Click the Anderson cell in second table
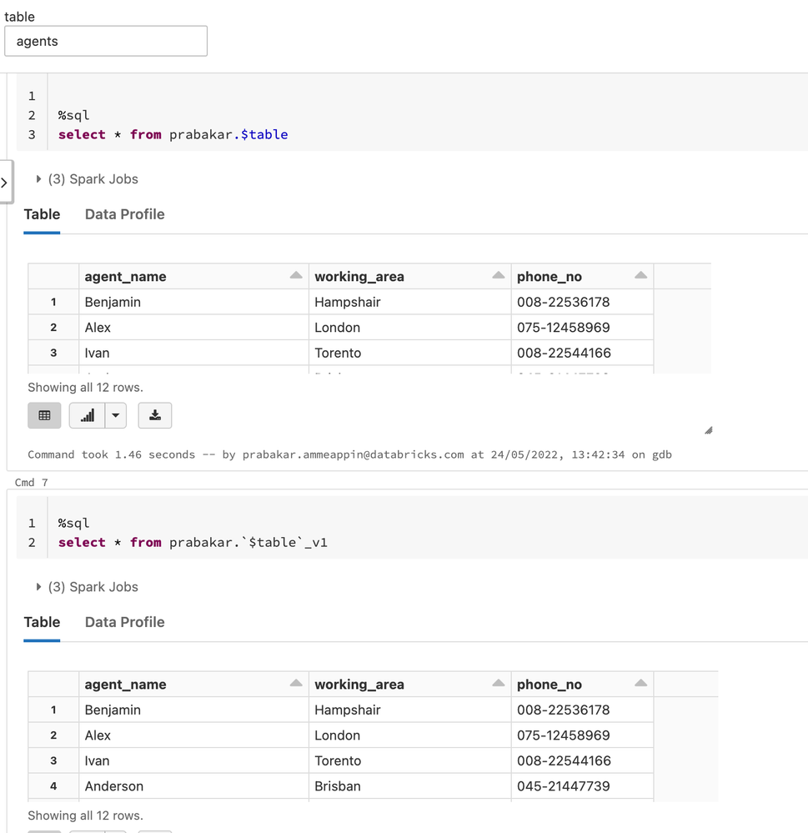The image size is (808, 833). pyautogui.click(x=114, y=786)
